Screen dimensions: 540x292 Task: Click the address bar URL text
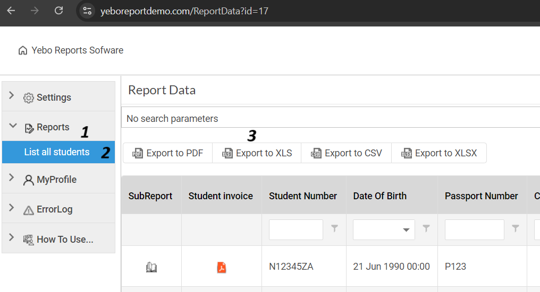[184, 11]
